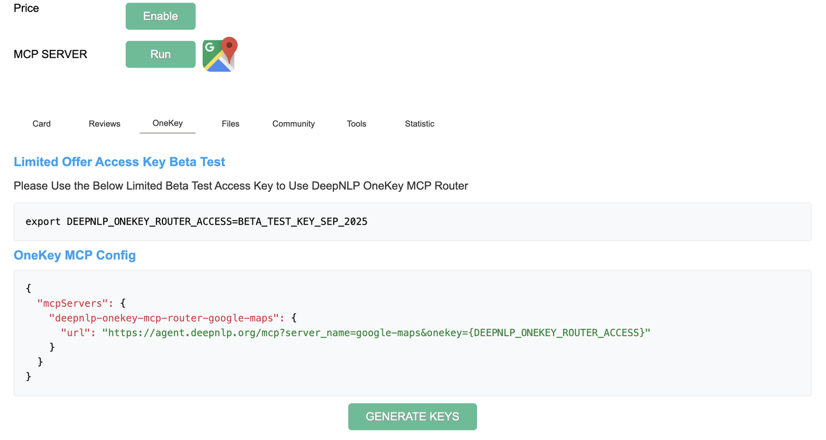
Task: Click the Enable button beside Price
Action: tap(161, 16)
